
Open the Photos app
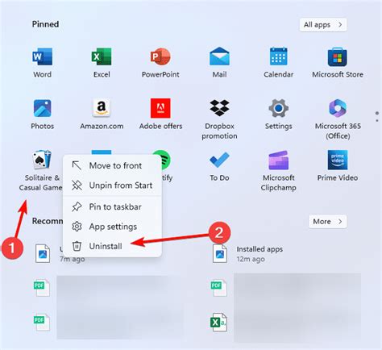pyautogui.click(x=42, y=114)
